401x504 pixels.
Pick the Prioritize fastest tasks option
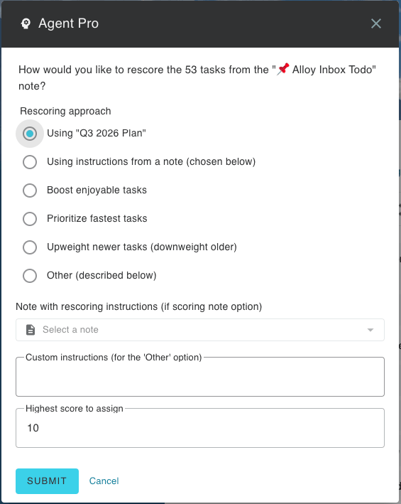tap(30, 219)
